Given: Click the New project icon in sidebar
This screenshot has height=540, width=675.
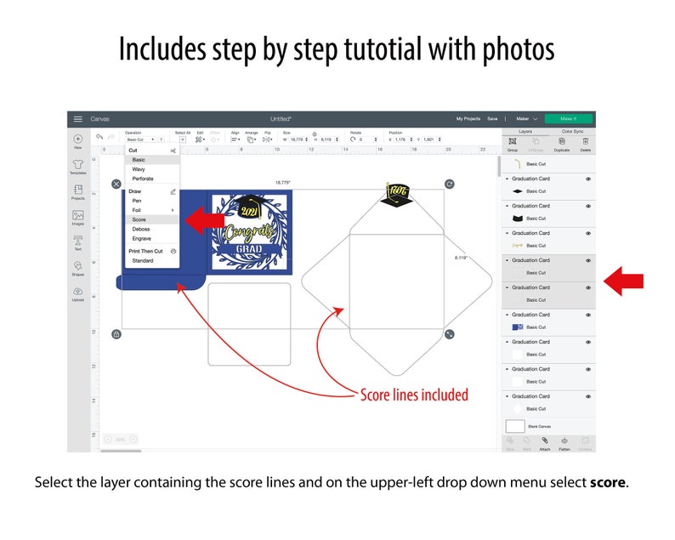Looking at the screenshot, I should [78, 139].
